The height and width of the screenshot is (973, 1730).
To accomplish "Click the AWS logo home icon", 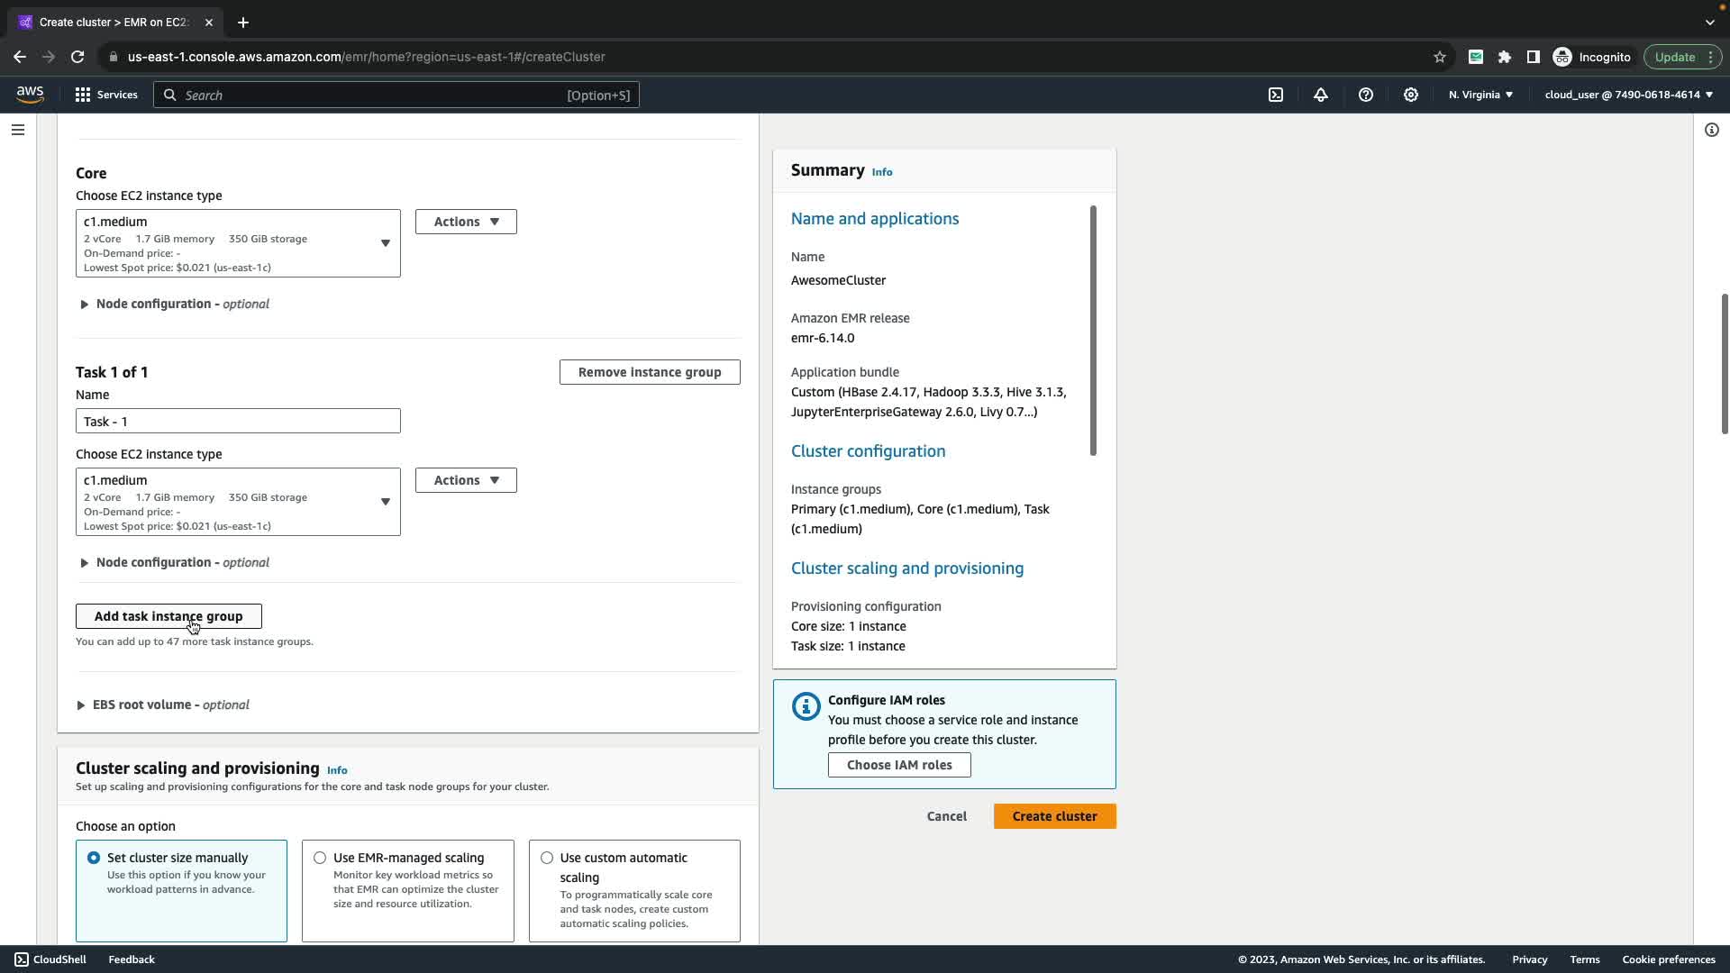I will (30, 95).
